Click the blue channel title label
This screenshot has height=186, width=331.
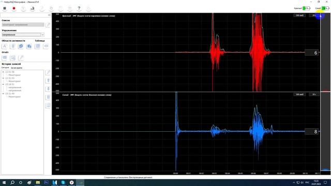[x=87, y=95]
